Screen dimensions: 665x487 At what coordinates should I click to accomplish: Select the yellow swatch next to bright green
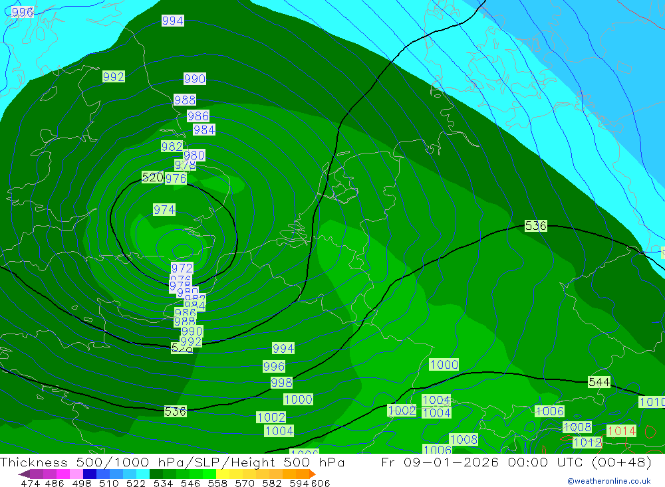(x=223, y=474)
